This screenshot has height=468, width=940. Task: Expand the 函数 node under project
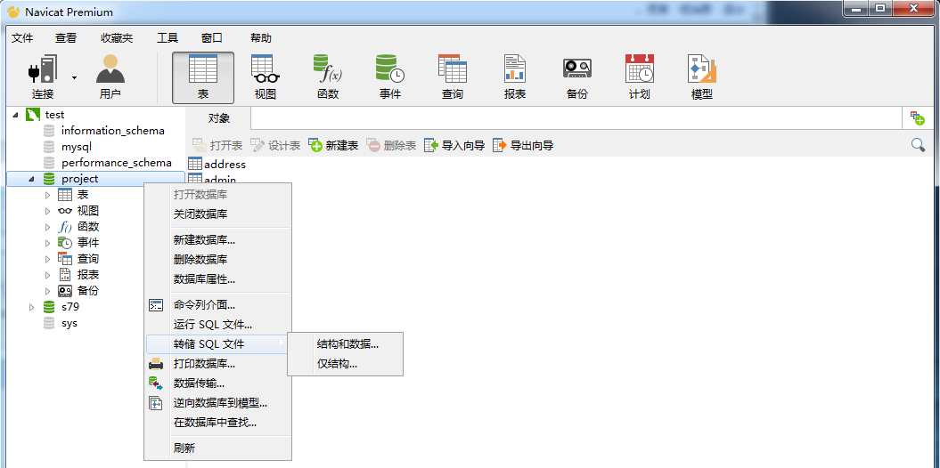coord(48,227)
